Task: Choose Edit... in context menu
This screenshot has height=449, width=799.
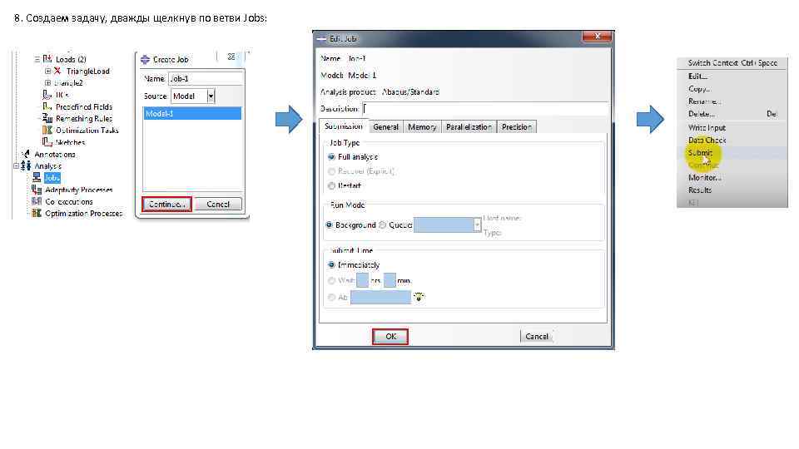Action: (732, 76)
